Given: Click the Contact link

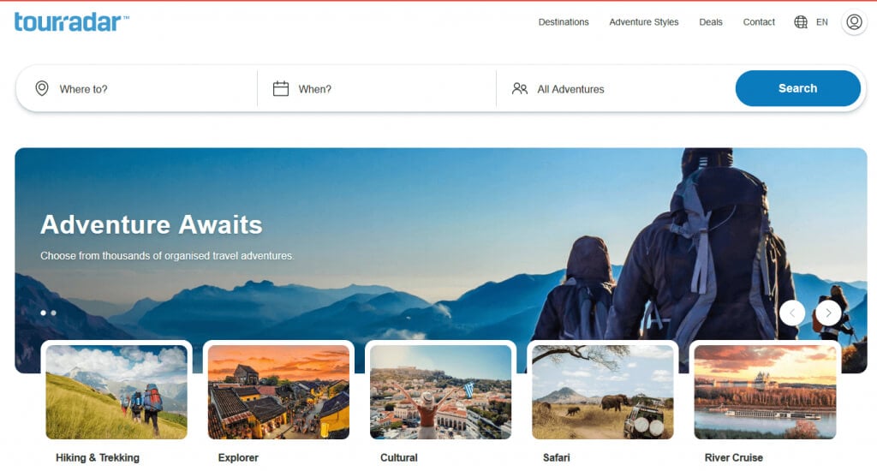Looking at the screenshot, I should pyautogui.click(x=759, y=21).
